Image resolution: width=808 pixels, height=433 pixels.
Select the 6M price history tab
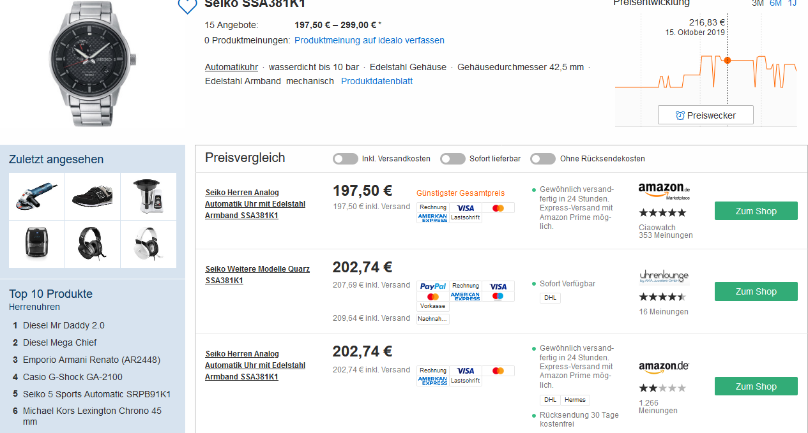(x=775, y=3)
